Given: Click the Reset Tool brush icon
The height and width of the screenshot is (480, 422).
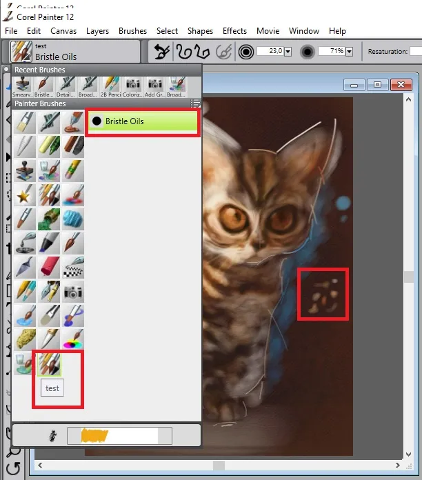Looking at the screenshot, I should (161, 52).
